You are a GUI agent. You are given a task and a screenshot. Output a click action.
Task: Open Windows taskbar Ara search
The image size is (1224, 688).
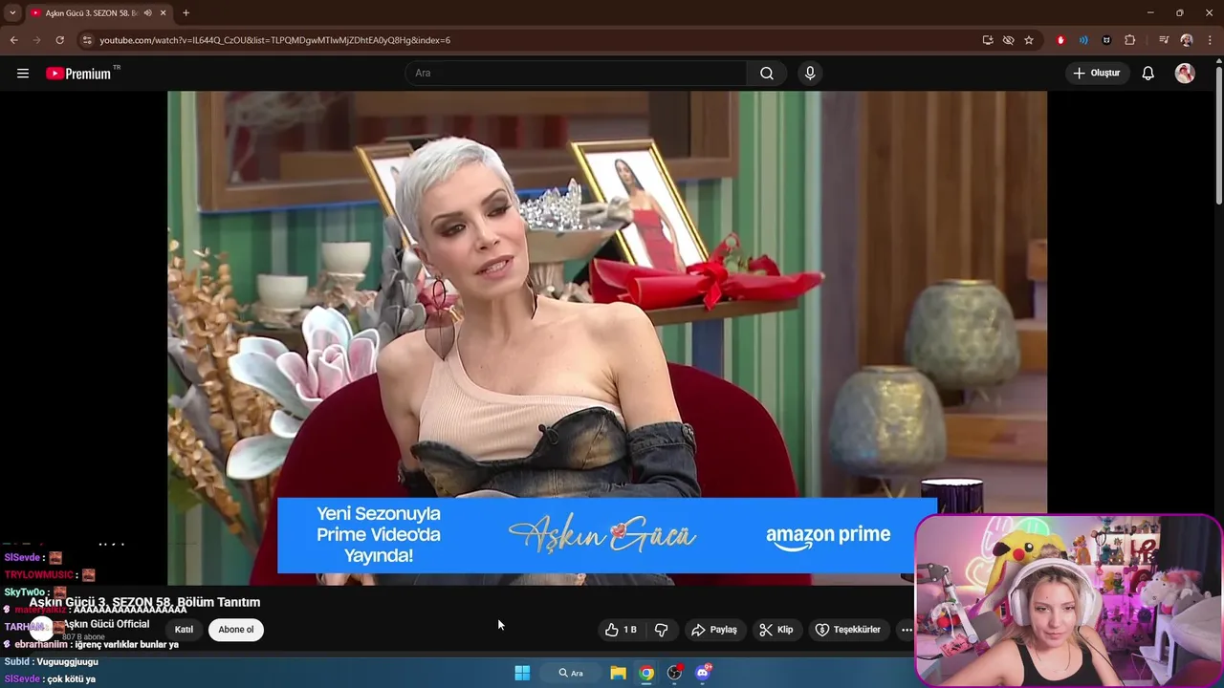571,673
